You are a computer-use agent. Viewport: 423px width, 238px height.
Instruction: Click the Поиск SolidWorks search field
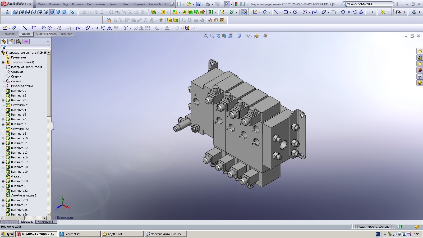(x=370, y=4)
